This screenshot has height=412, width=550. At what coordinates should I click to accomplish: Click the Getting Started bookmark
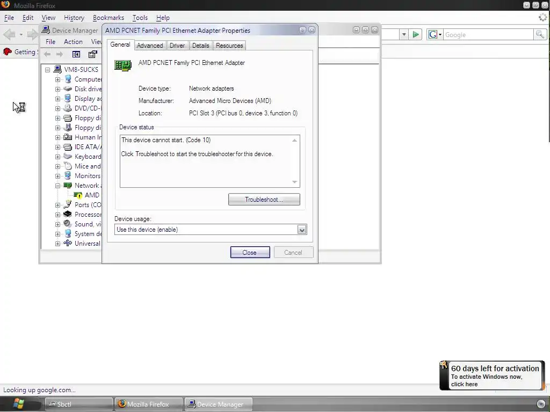[20, 52]
